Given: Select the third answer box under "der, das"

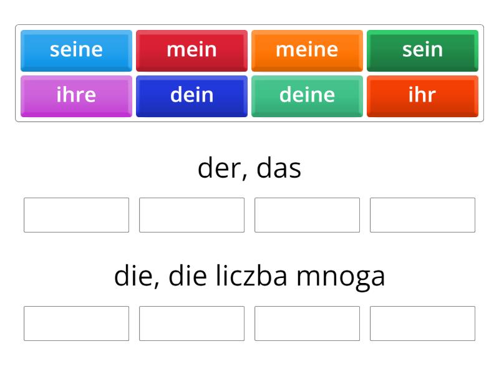Looking at the screenshot, I should point(307,216).
